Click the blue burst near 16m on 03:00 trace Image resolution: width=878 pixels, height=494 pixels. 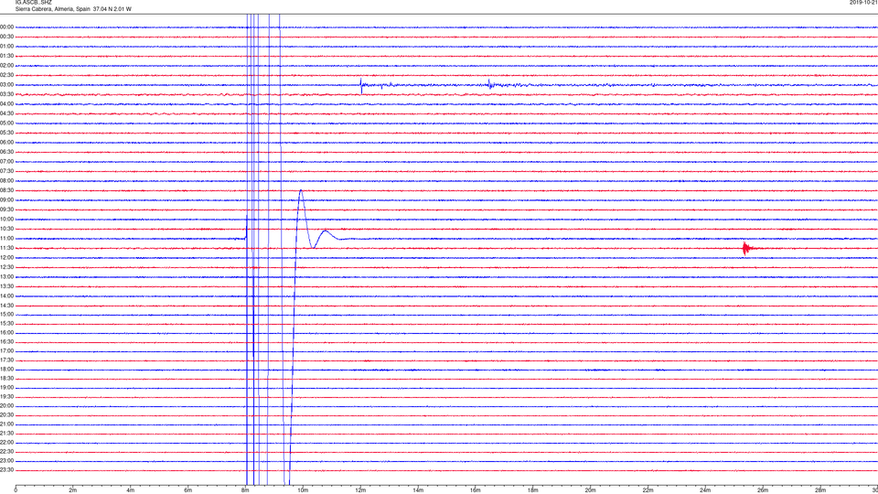[x=490, y=84]
